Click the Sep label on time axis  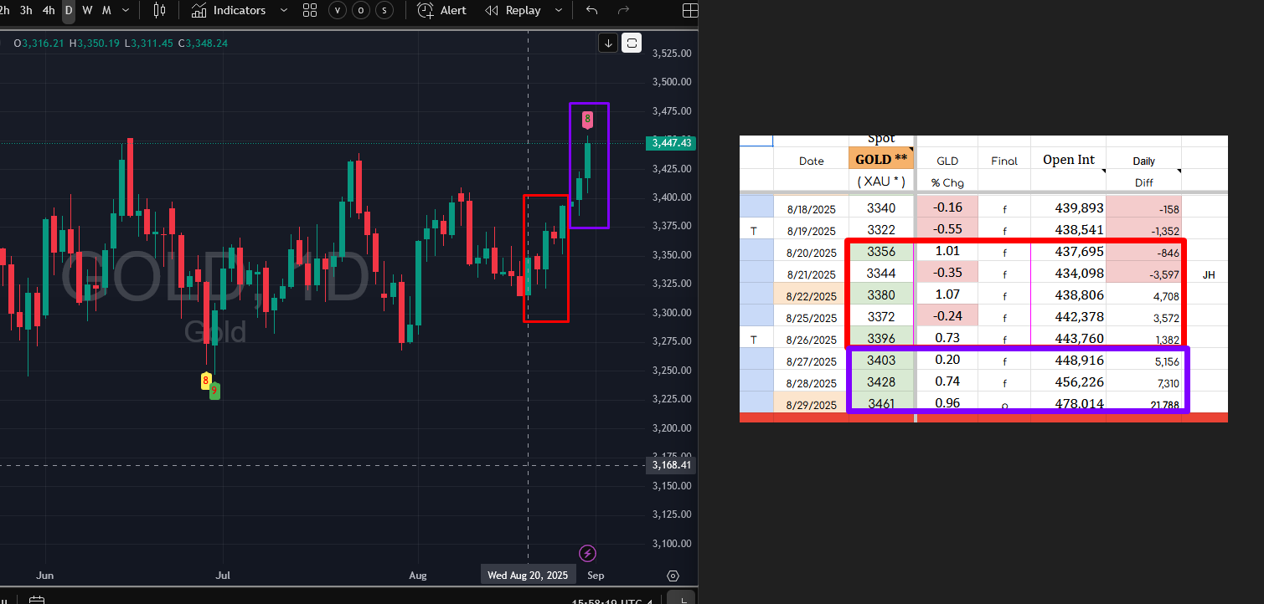(x=596, y=576)
